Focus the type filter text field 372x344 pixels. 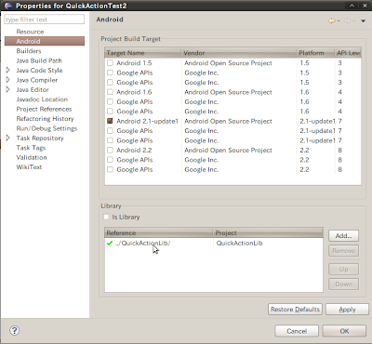coord(45,20)
